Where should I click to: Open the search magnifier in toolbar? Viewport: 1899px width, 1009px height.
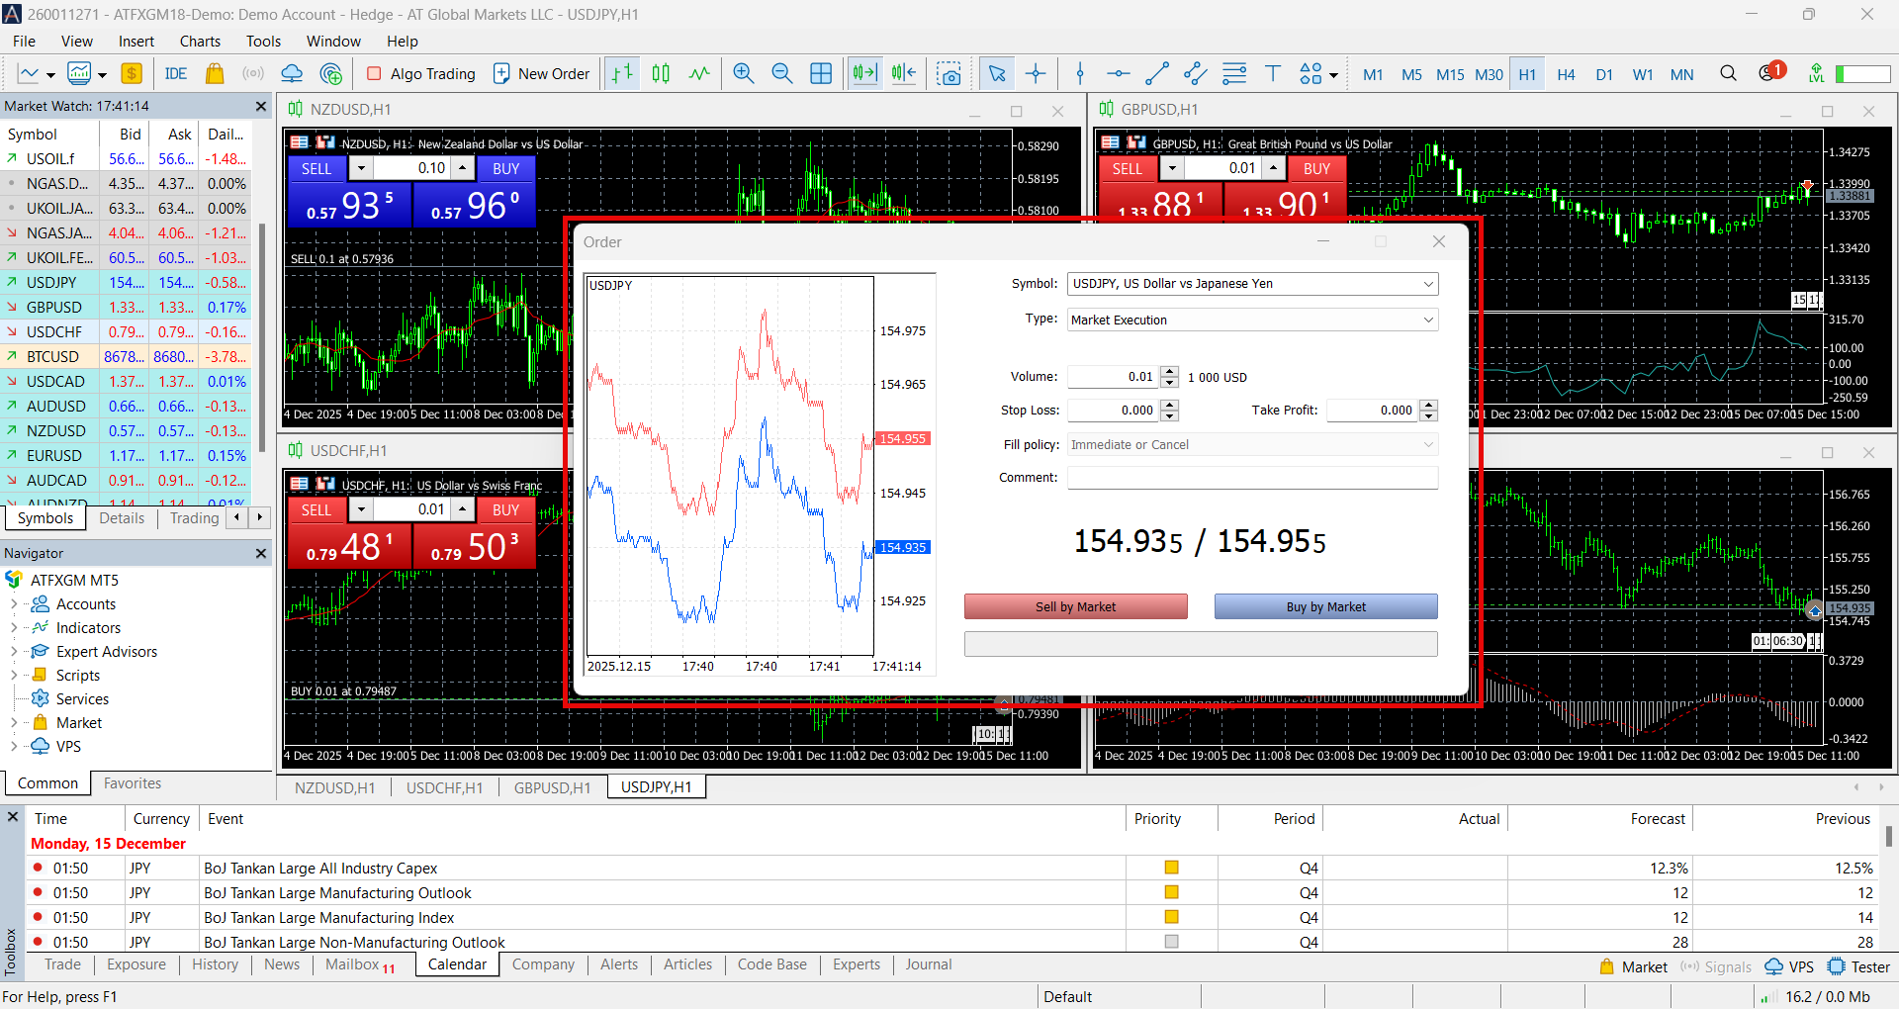[1729, 73]
